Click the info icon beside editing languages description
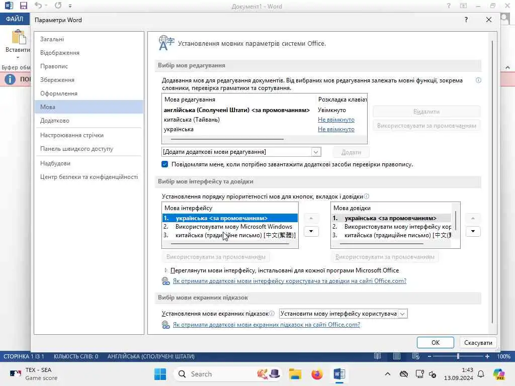515x386 pixels. [x=478, y=80]
